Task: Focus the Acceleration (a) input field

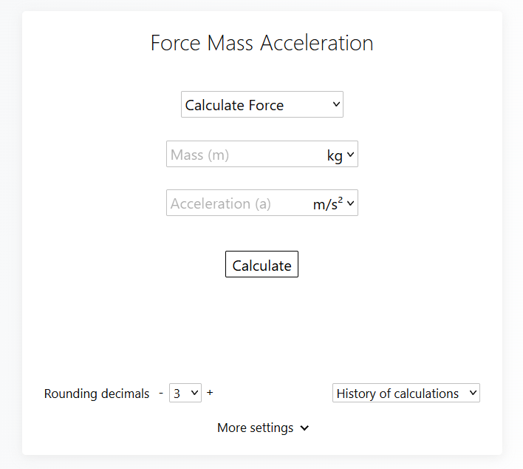Action: pos(238,203)
